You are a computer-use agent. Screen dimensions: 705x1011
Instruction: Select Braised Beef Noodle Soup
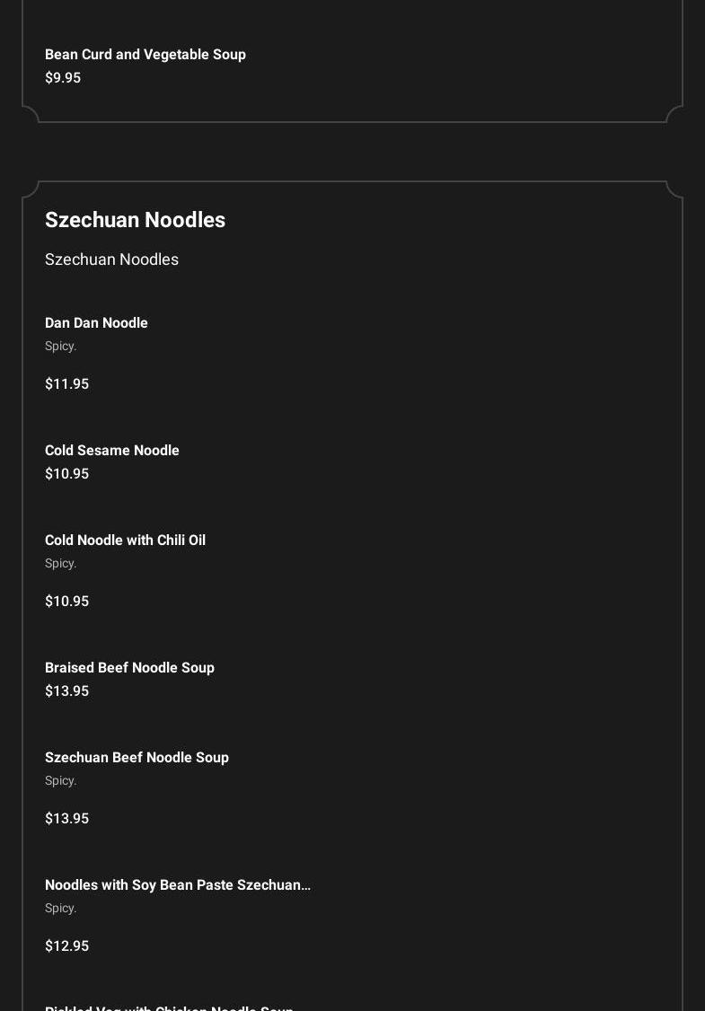(129, 667)
